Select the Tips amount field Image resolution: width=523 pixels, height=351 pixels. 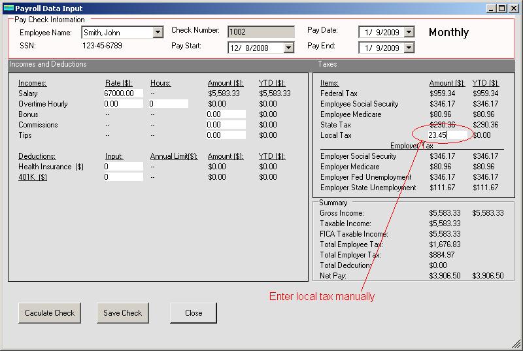[x=226, y=135]
